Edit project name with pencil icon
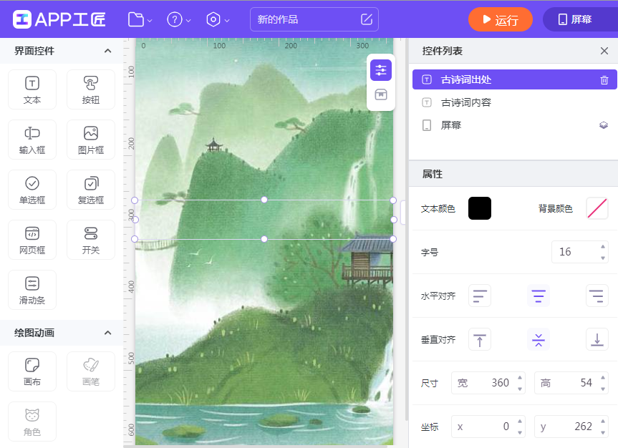The height and width of the screenshot is (448, 618). pos(367,19)
